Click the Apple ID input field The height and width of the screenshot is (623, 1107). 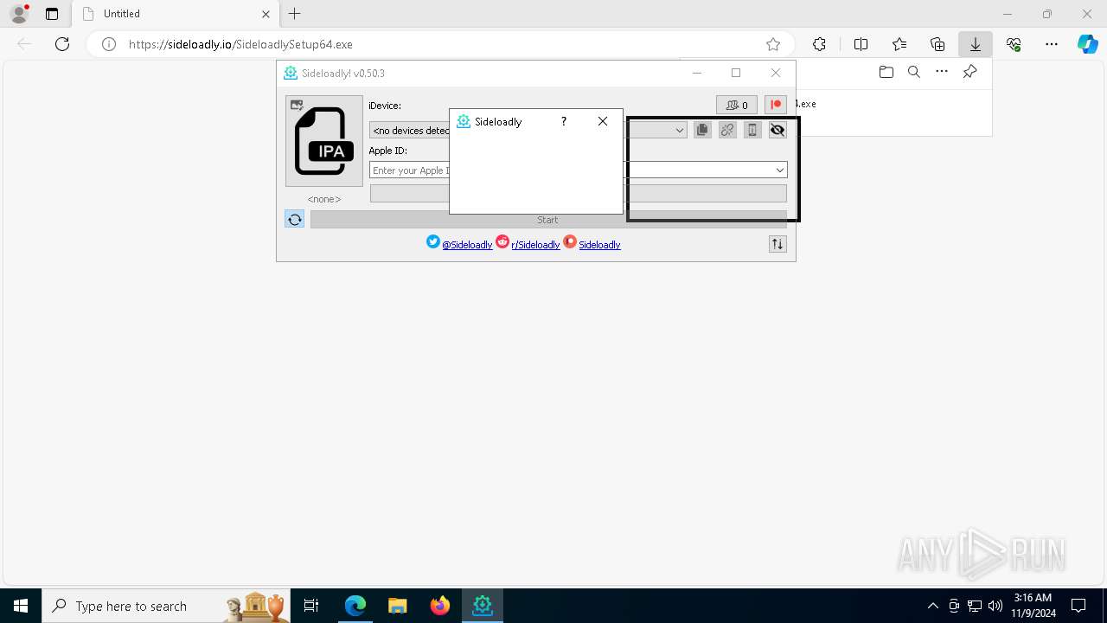pos(578,170)
